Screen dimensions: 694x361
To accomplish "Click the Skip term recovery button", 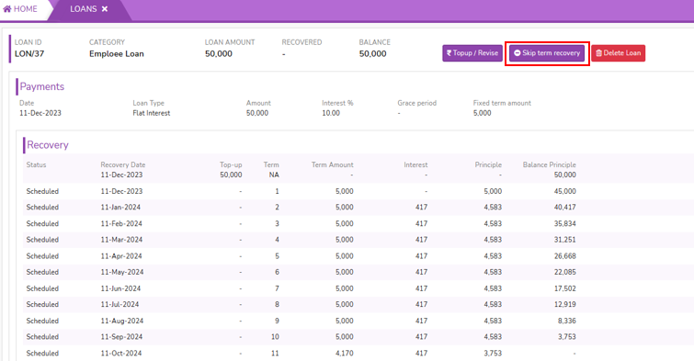I will click(547, 53).
